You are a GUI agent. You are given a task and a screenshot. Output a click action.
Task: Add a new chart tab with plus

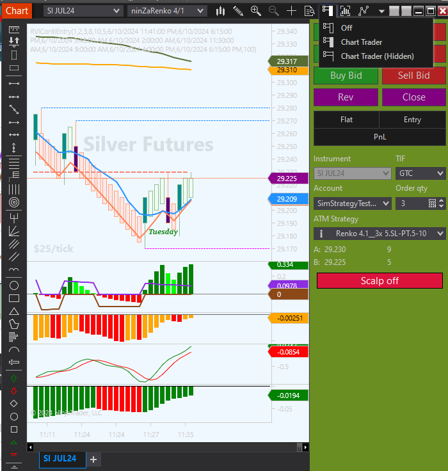coord(93,459)
